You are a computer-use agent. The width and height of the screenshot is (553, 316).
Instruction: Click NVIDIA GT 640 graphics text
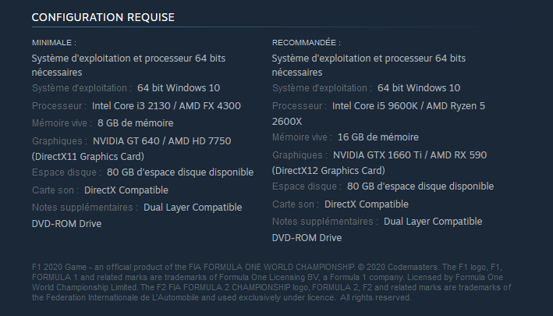[x=126, y=141]
